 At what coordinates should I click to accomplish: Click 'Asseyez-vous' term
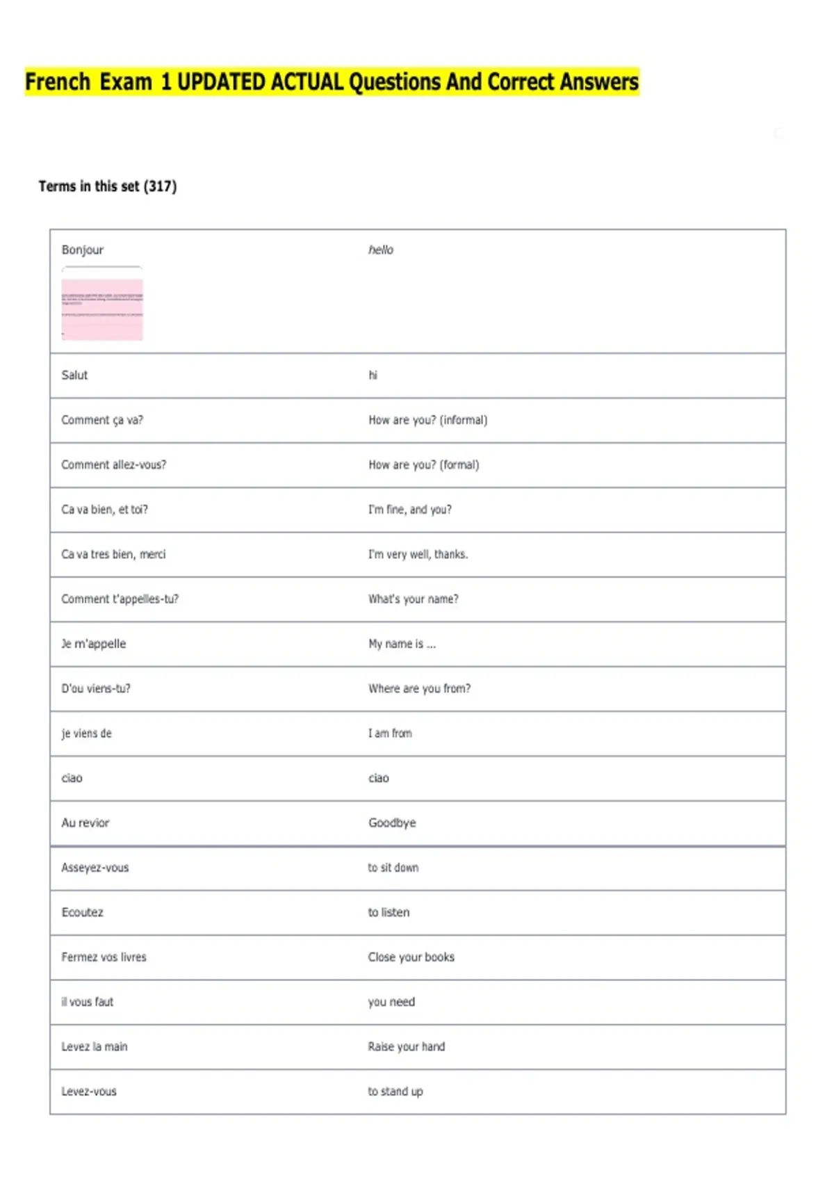[x=95, y=868]
